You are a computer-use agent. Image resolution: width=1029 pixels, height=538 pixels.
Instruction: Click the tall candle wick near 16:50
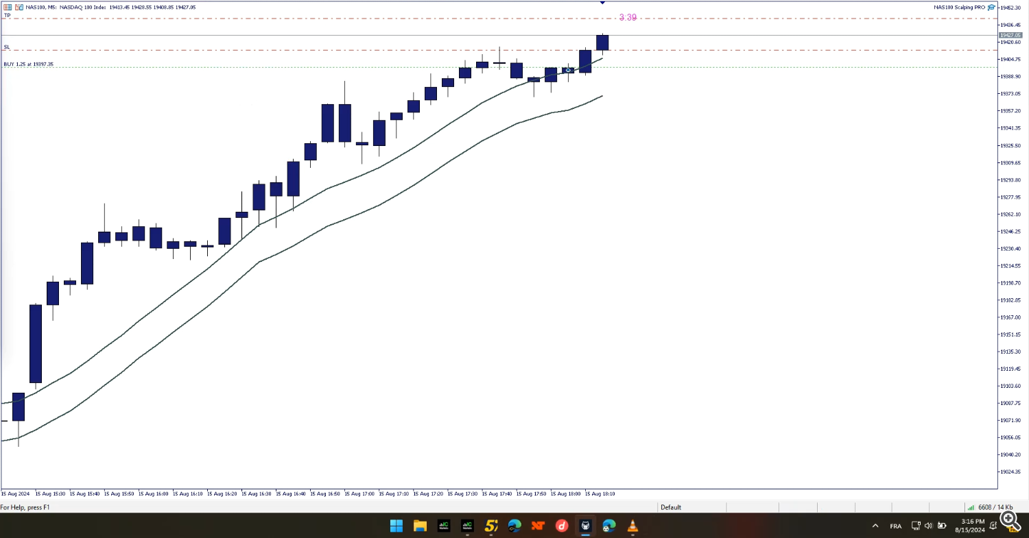(x=344, y=93)
